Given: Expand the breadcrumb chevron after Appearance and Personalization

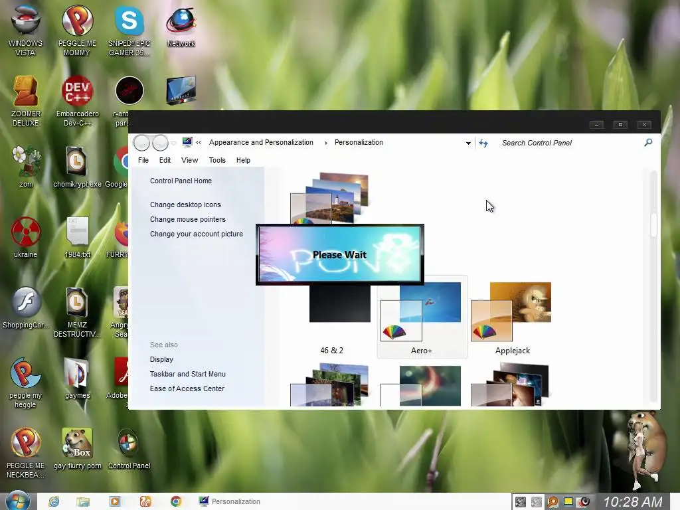Looking at the screenshot, I should 326,143.
